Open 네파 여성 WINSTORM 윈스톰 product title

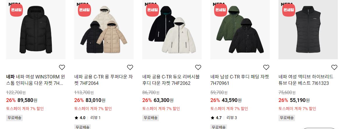pos(36,80)
